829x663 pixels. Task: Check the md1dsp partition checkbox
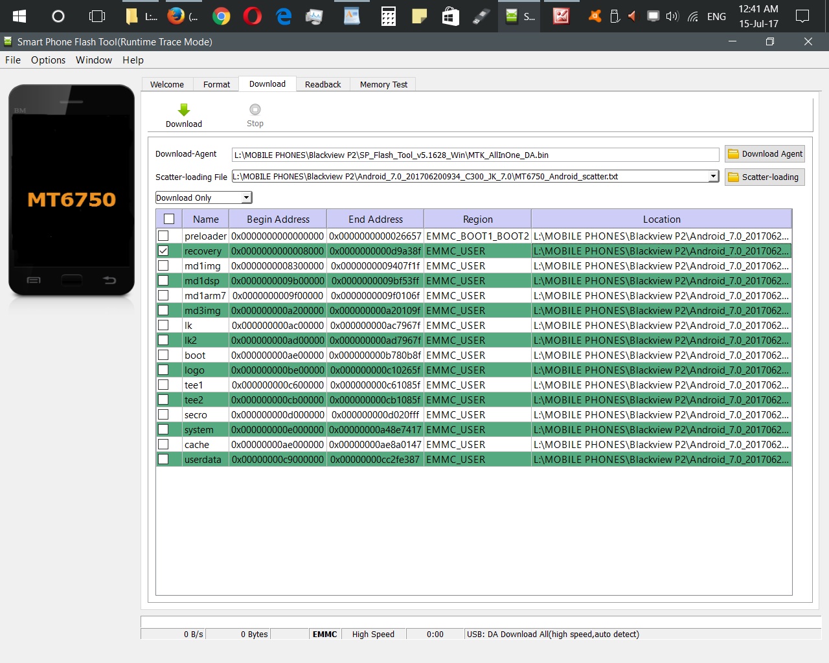(x=163, y=280)
